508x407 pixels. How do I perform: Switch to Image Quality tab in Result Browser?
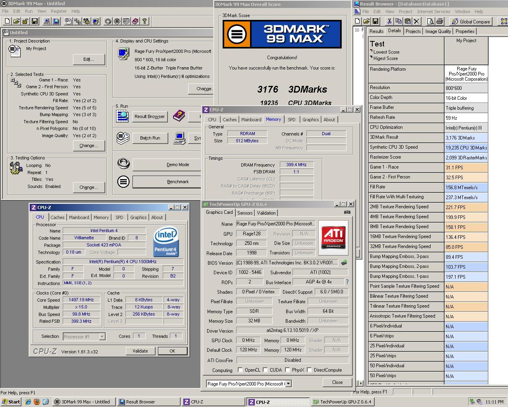tap(438, 31)
